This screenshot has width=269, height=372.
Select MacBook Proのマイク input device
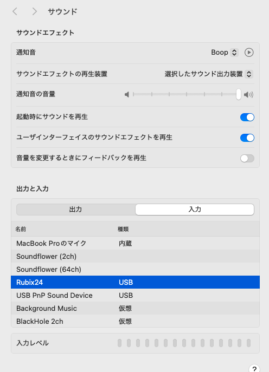point(135,243)
